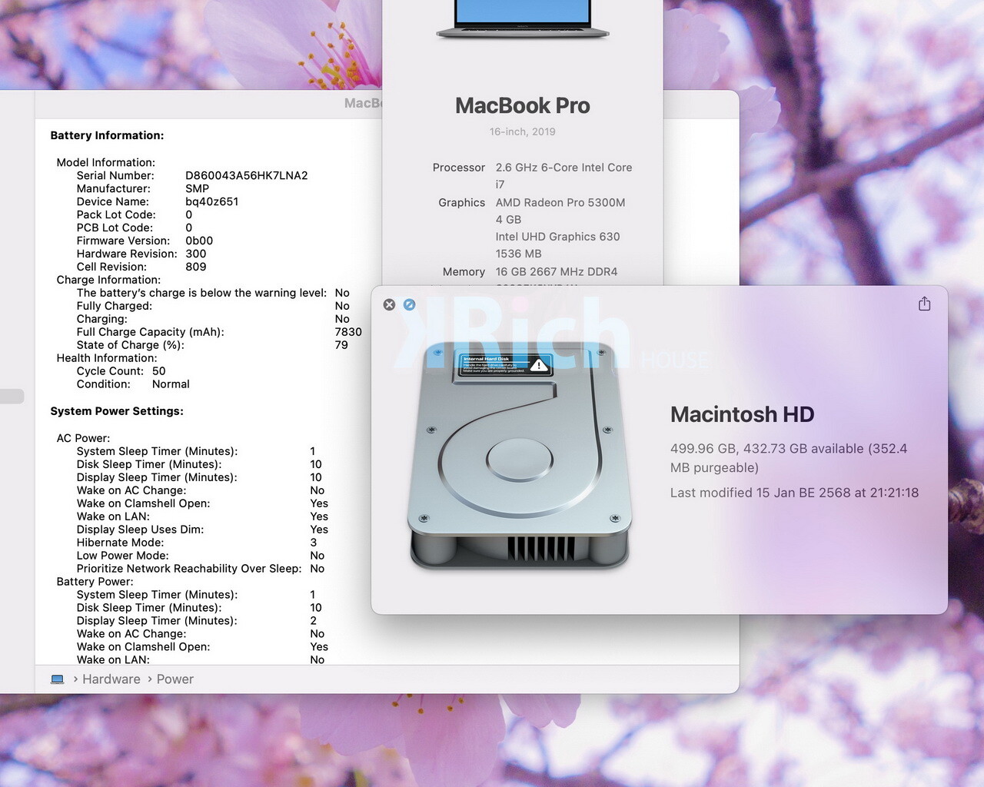Screen dimensions: 984x787
Task: Click the 'Display Sleep Uses Dim:' row
Action: point(202,530)
